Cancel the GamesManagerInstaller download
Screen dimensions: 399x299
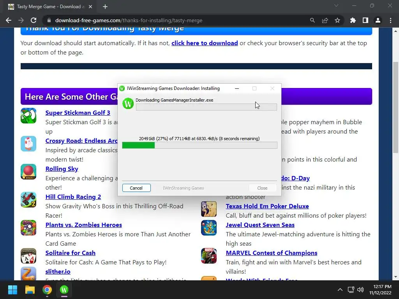point(136,188)
